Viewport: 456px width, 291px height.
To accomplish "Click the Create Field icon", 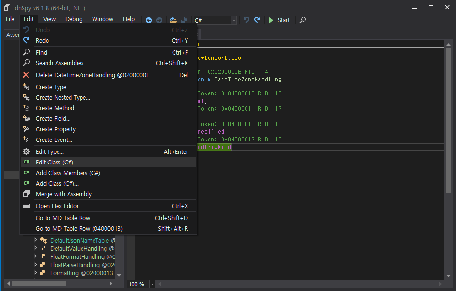I will pyautogui.click(x=26, y=118).
